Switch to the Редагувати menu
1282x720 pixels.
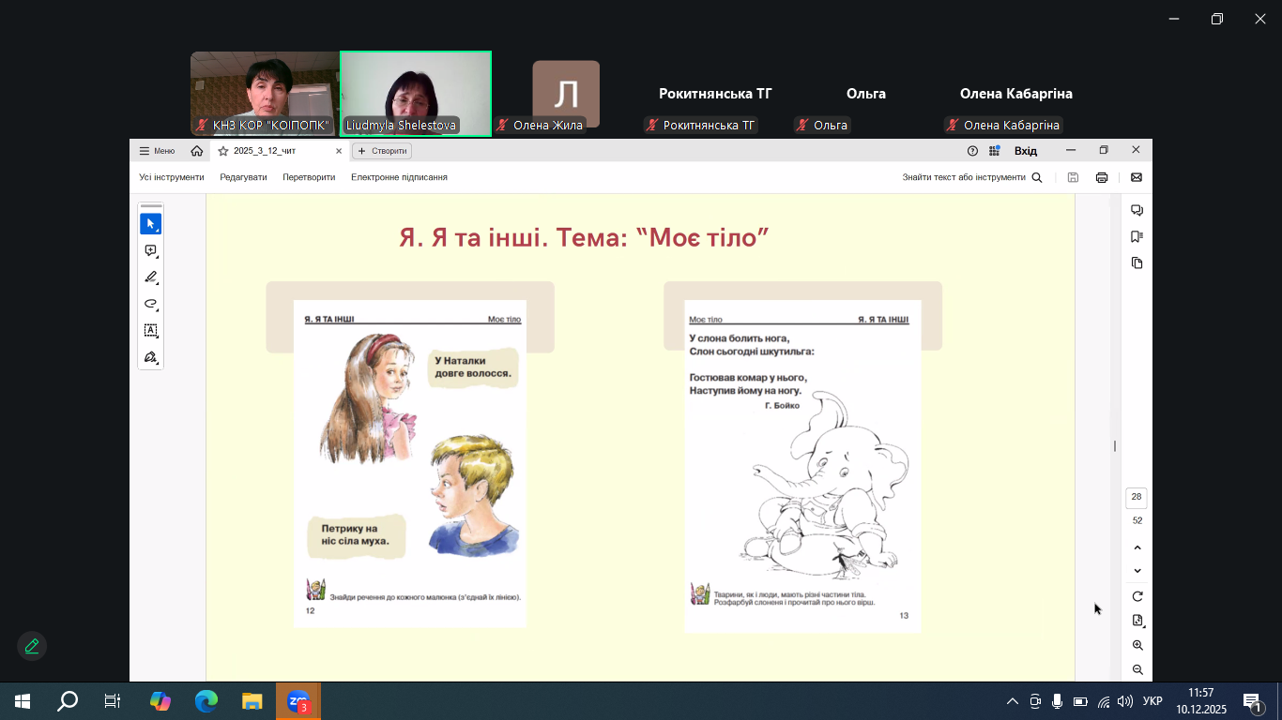243,177
